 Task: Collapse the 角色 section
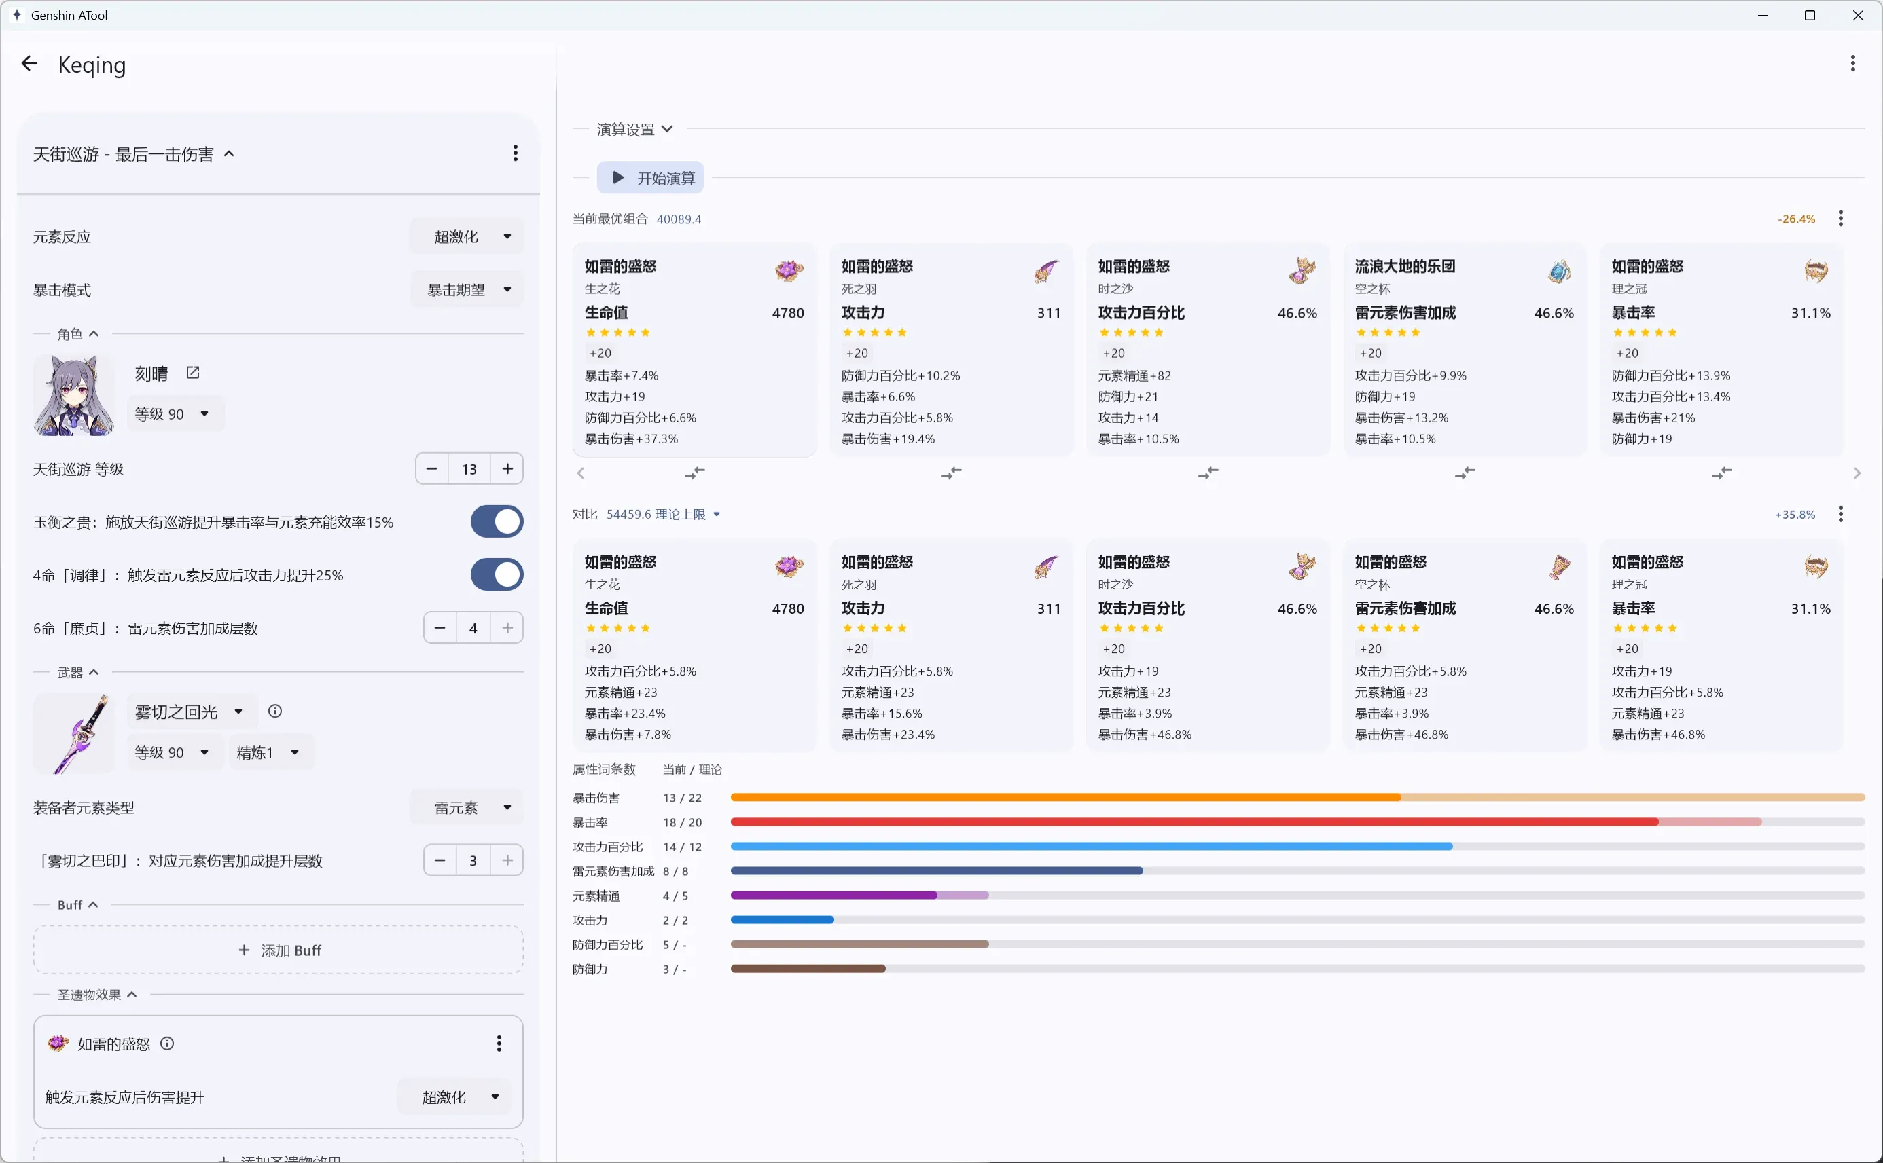tap(77, 334)
